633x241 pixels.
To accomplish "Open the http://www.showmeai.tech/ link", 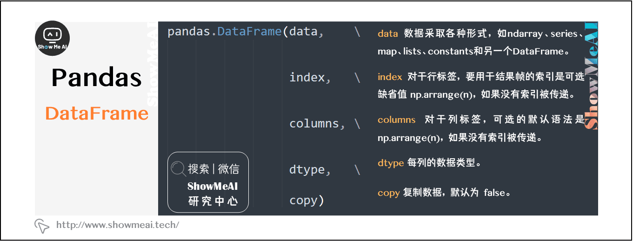I will [118, 225].
